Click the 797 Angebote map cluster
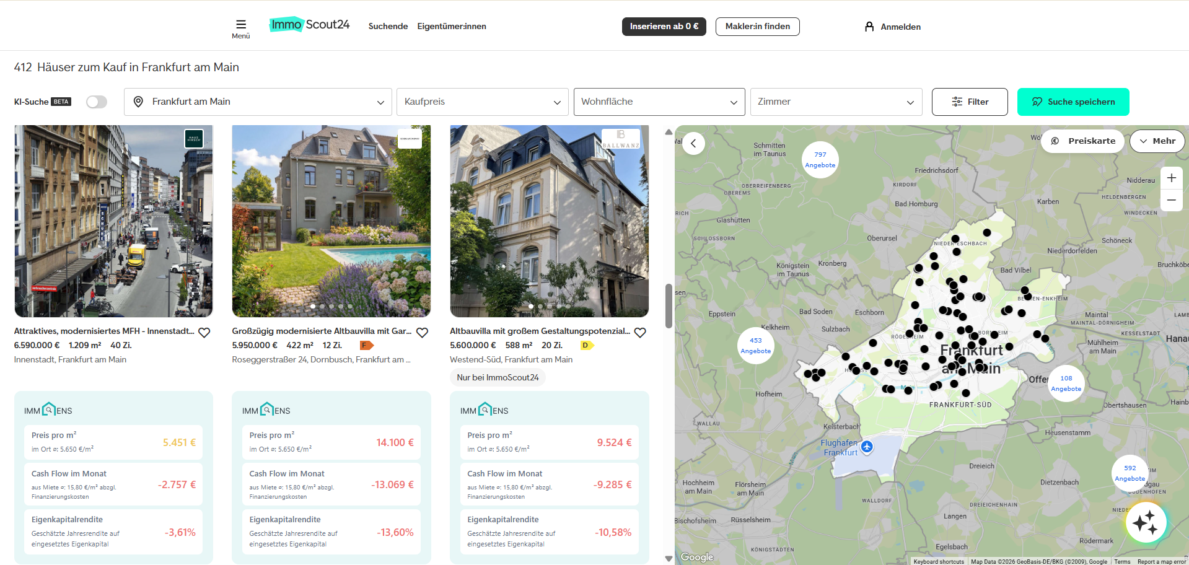The height and width of the screenshot is (565, 1189). pyautogui.click(x=820, y=160)
